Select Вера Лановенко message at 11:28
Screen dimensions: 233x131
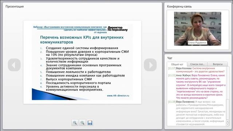[197, 113]
